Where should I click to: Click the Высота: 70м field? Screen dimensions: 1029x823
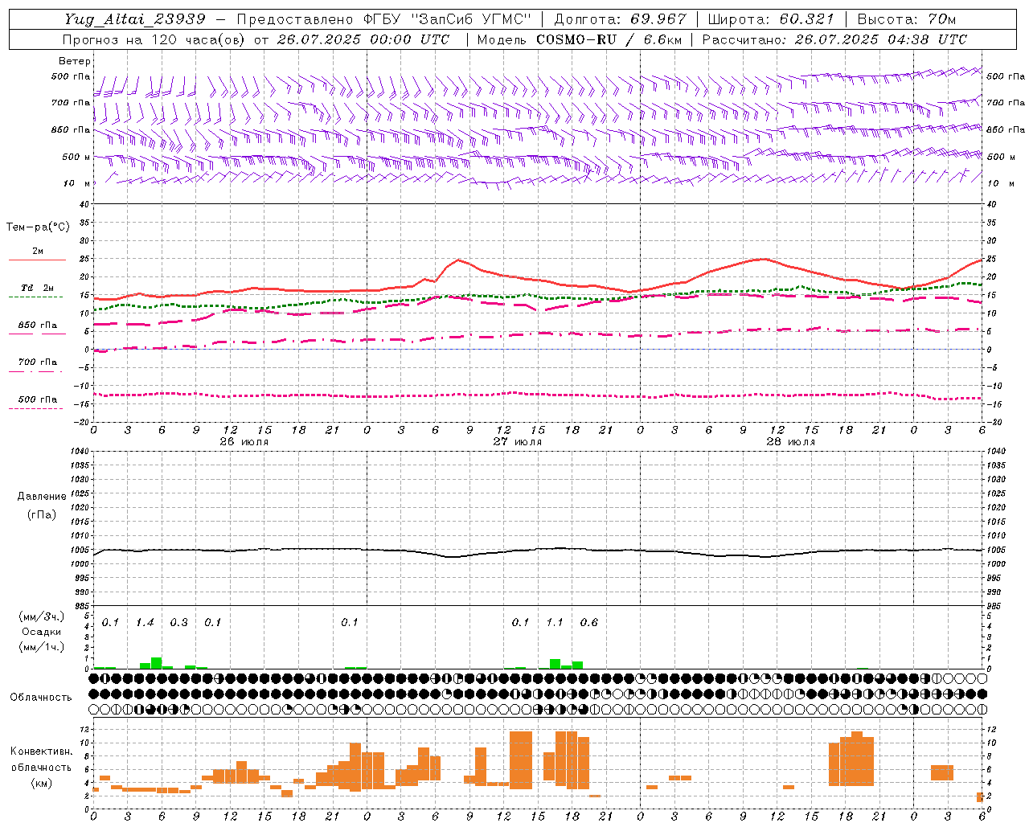[907, 19]
